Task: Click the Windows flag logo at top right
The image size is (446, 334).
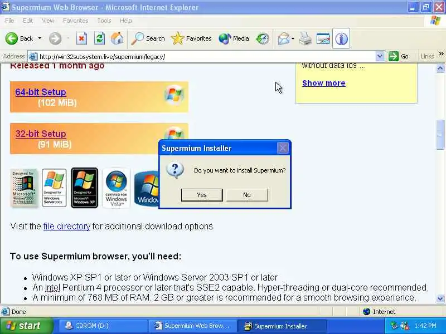Action: point(435,21)
